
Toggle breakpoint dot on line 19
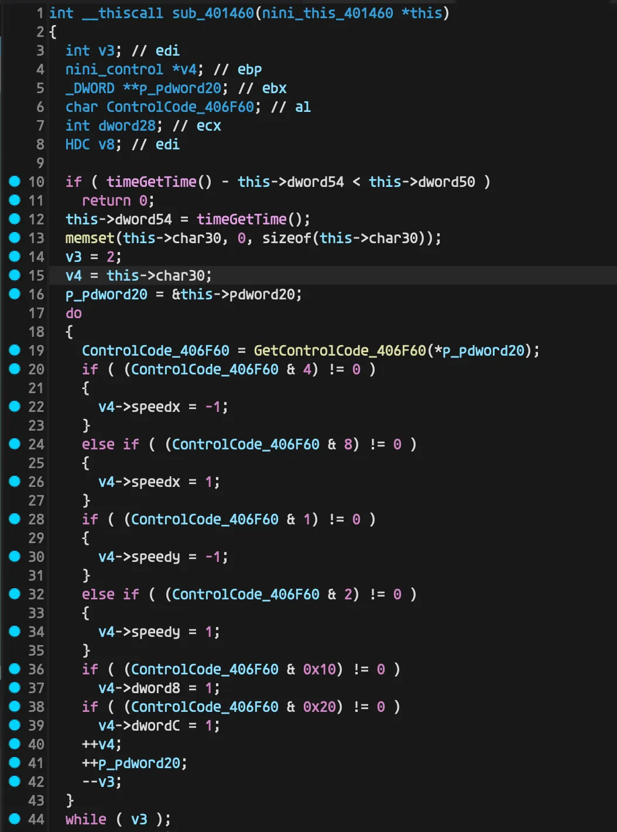(15, 350)
